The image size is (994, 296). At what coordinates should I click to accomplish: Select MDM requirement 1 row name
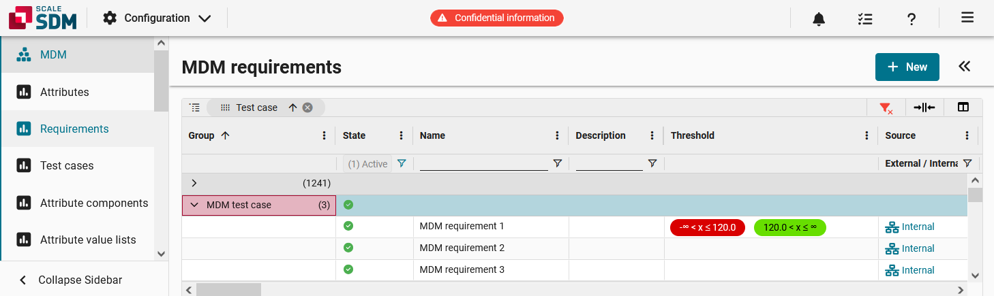pos(462,226)
